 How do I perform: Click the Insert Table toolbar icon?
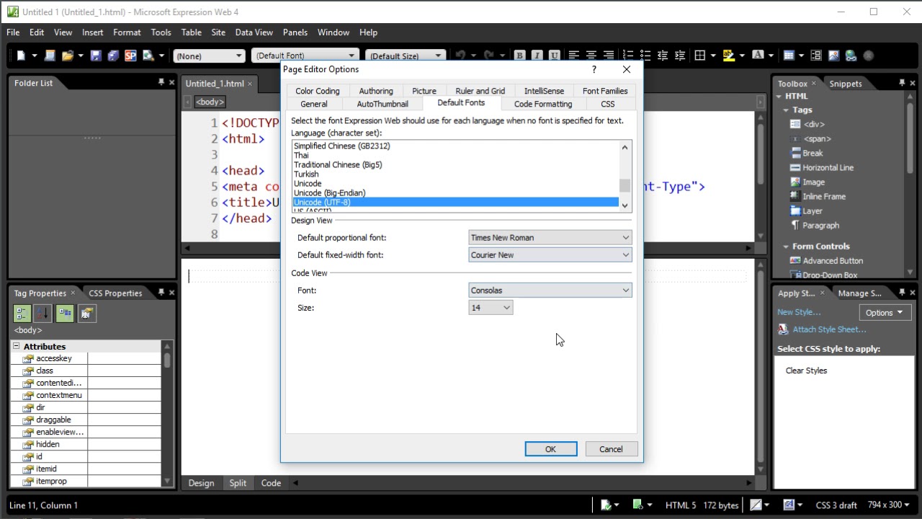tap(789, 56)
